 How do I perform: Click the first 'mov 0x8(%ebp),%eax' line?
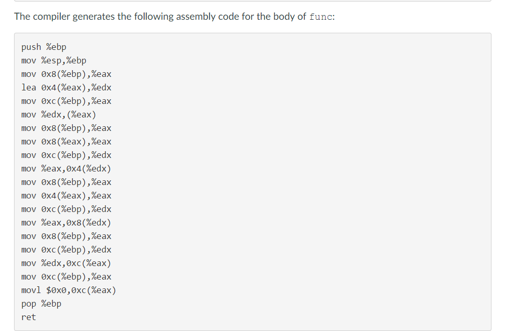tap(66, 74)
